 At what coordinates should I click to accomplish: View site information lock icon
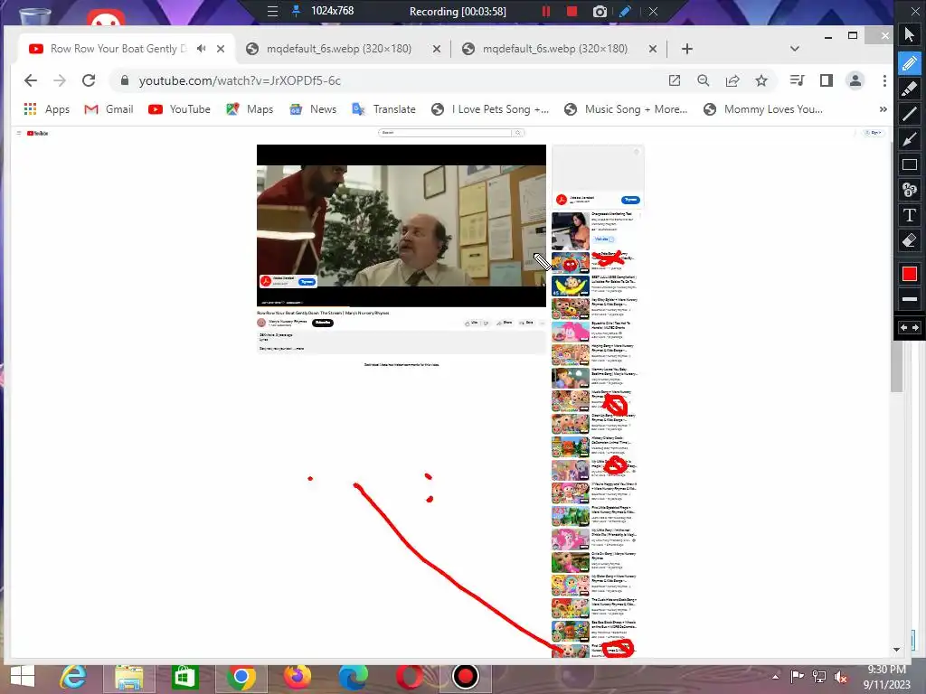[x=125, y=80]
